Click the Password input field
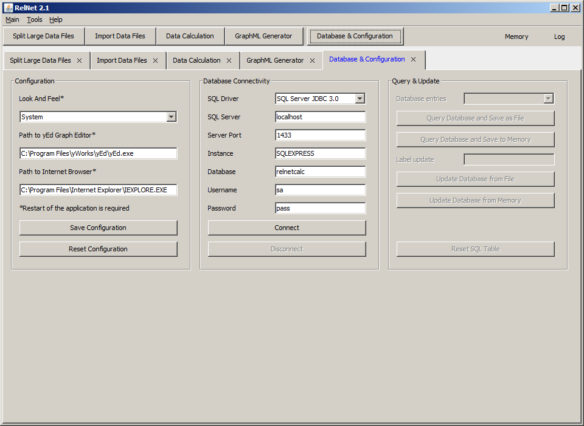584x426 pixels. coord(321,208)
